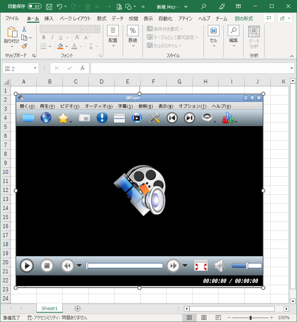Collapse the ribbon with the chevron
297x322 pixels.
click(x=292, y=56)
